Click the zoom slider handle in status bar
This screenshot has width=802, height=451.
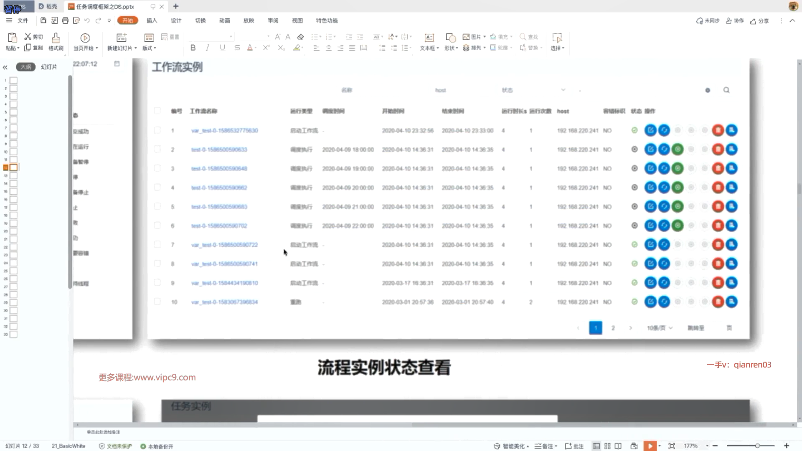(757, 446)
